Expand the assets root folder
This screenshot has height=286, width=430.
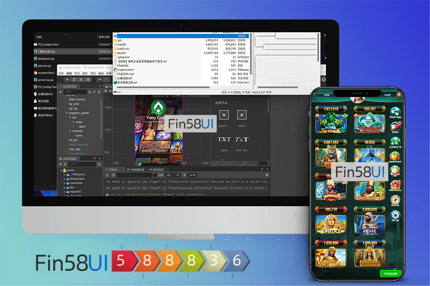click(61, 170)
